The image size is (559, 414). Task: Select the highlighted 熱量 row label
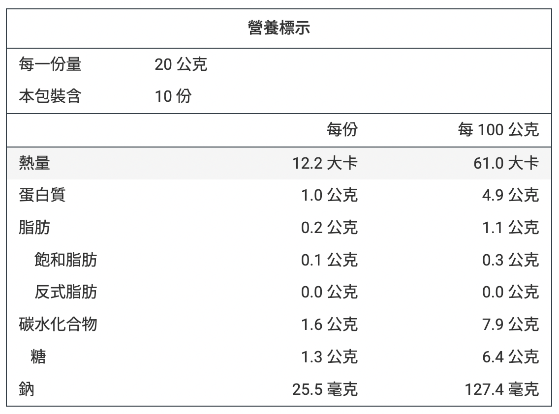pyautogui.click(x=34, y=163)
